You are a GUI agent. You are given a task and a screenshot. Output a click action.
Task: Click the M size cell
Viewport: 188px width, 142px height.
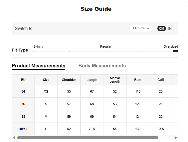(x=46, y=117)
